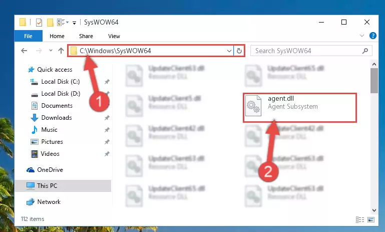Click the pin icon beside Music
The width and height of the screenshot is (385, 232).
pos(107,130)
